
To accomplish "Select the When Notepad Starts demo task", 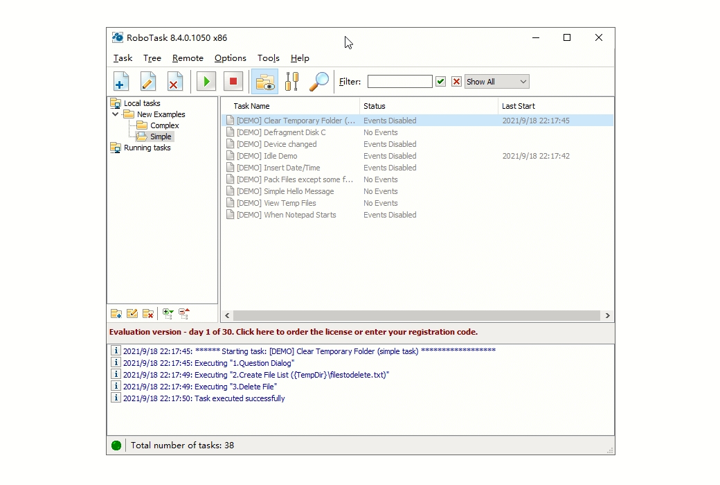I will (417, 215).
